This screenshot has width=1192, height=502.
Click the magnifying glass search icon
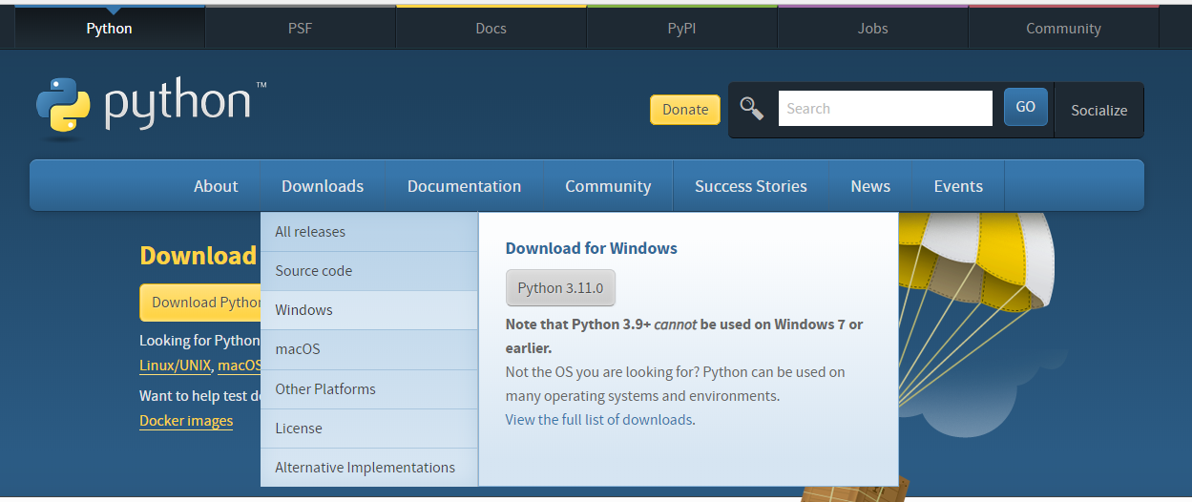pyautogui.click(x=752, y=109)
